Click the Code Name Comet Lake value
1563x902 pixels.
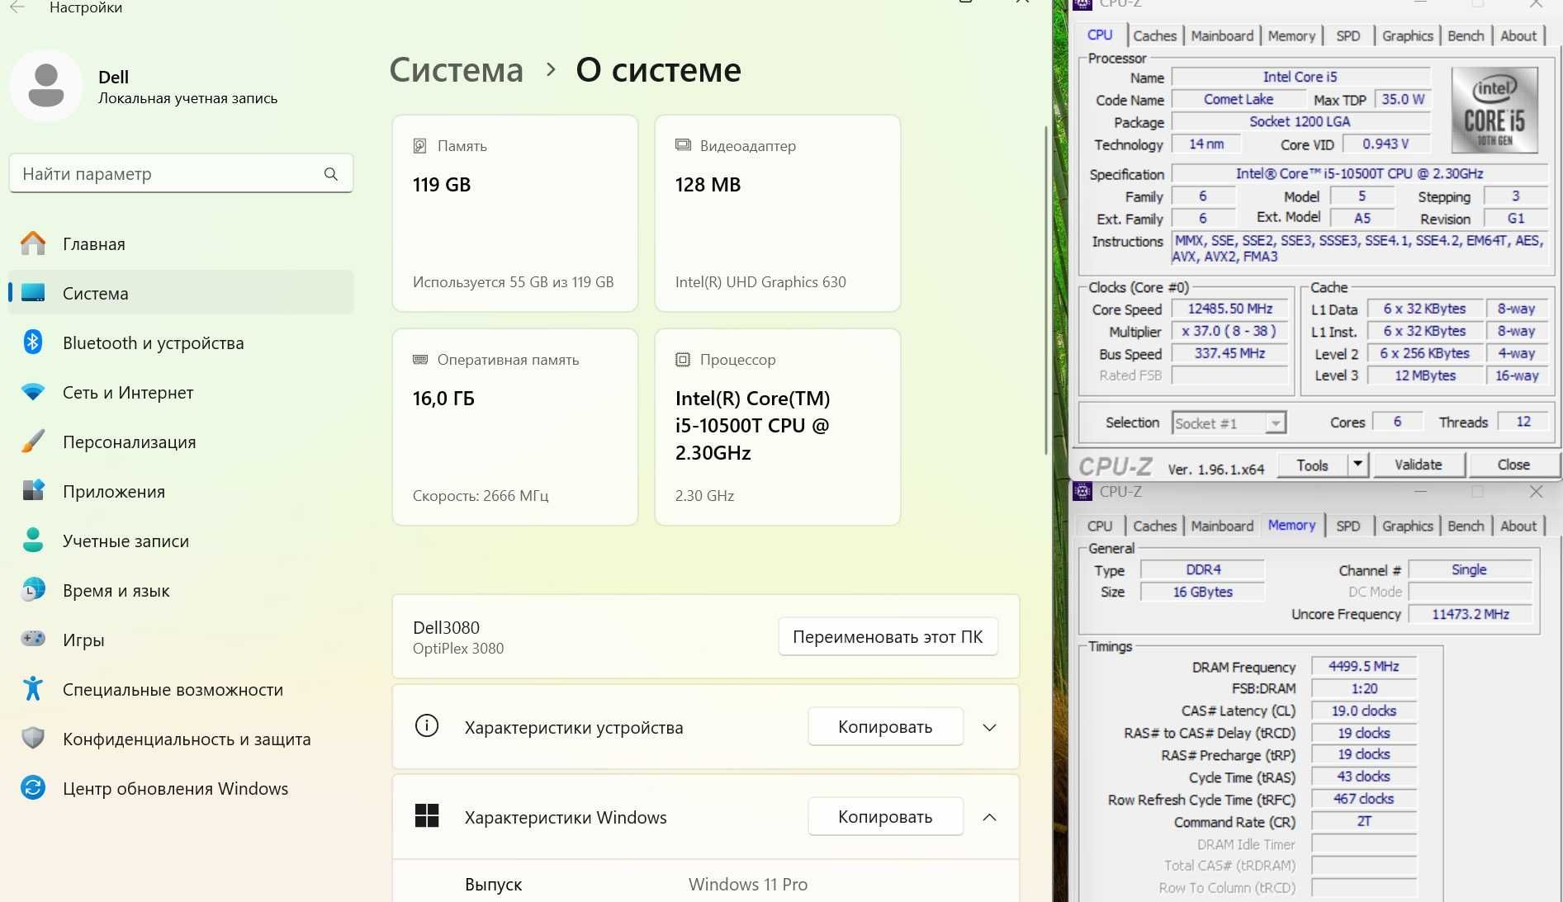pos(1239,99)
